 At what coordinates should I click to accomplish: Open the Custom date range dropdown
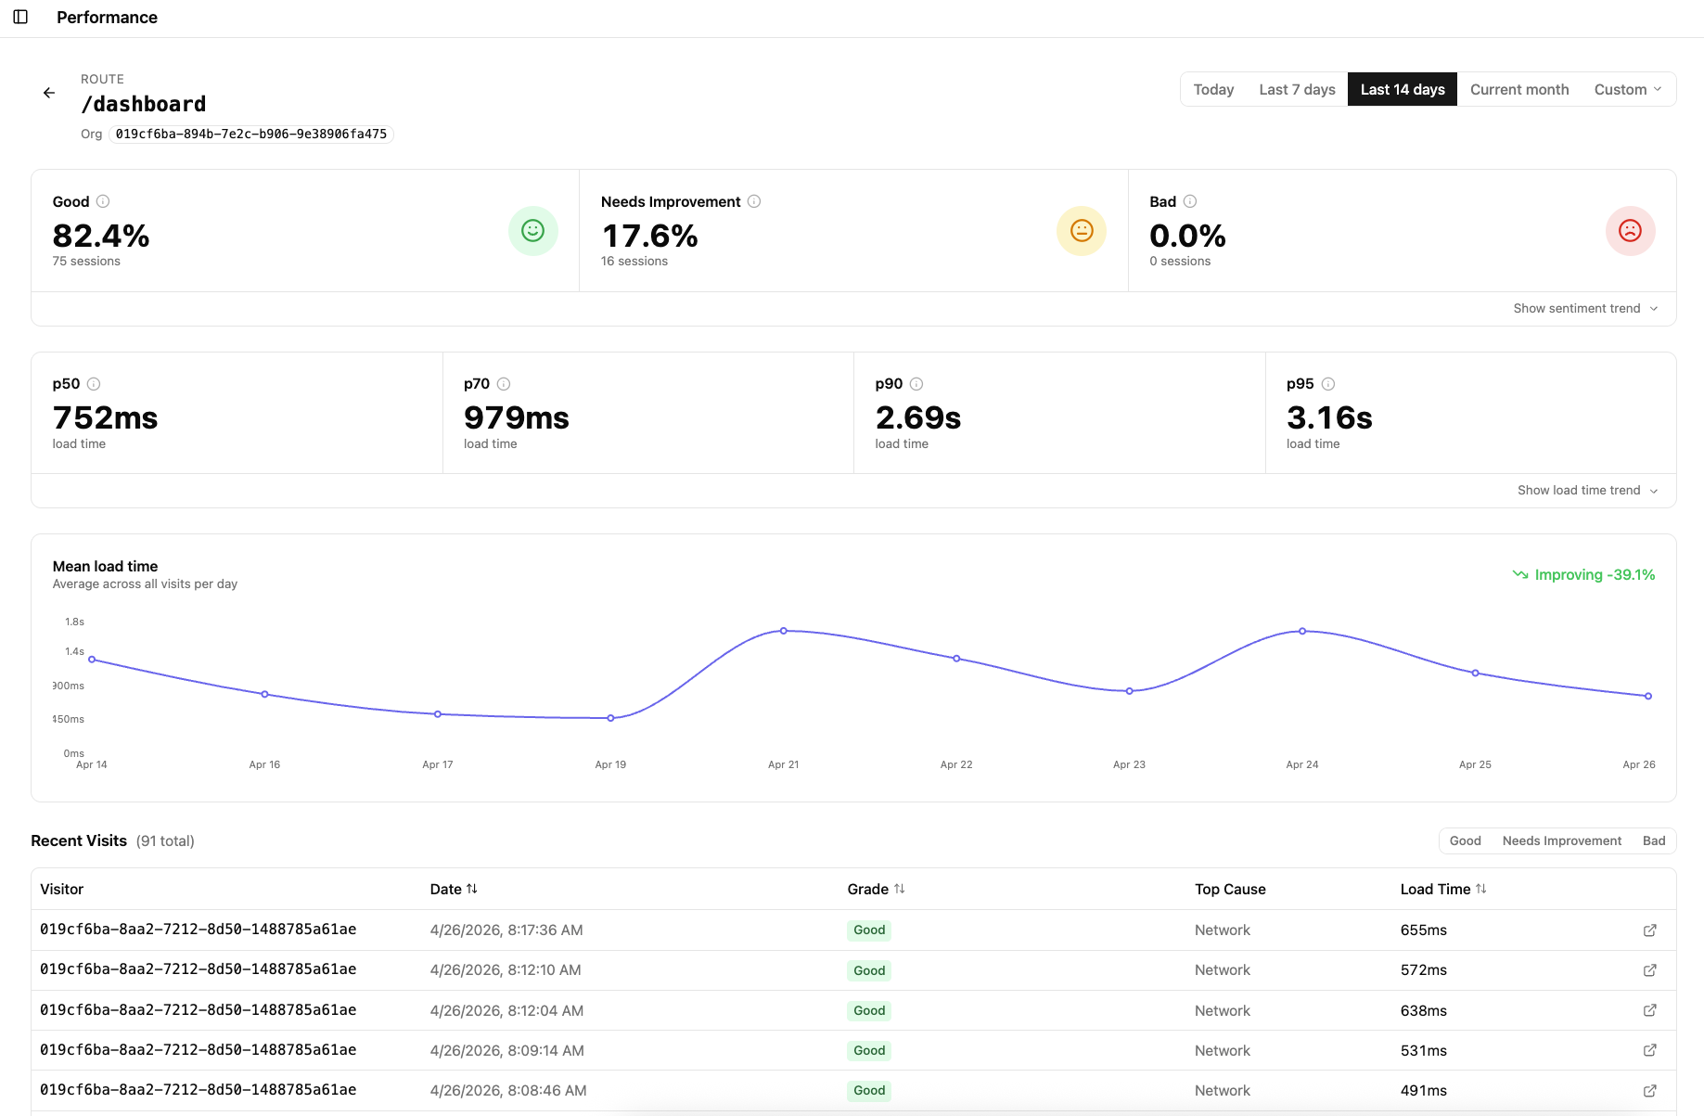(1628, 89)
